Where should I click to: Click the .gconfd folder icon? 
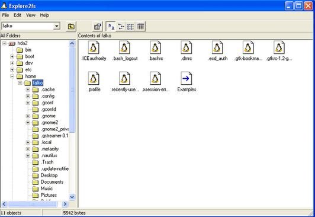click(x=35, y=110)
